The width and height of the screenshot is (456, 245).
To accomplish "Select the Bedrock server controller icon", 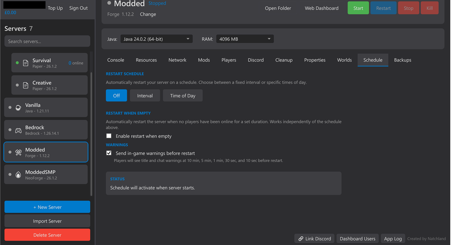I will click(18, 129).
